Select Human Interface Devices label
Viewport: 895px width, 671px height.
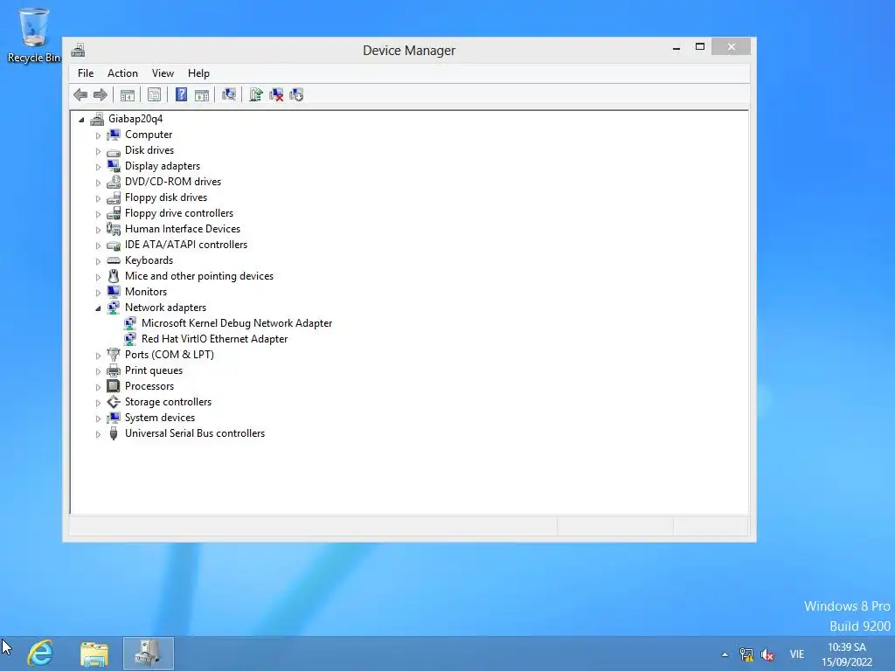tap(183, 229)
